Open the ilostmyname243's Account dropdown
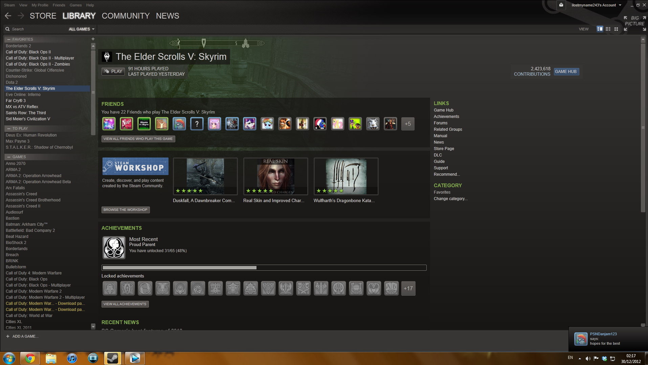Screen dimensions: 648x365 pos(597,5)
